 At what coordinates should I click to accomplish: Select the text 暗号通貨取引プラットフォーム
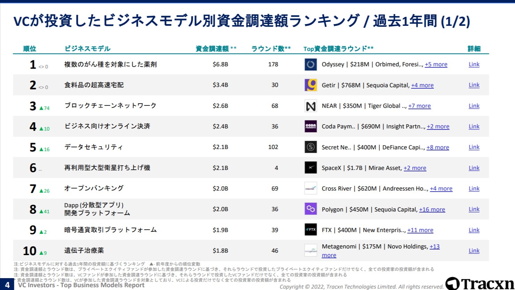(111, 230)
